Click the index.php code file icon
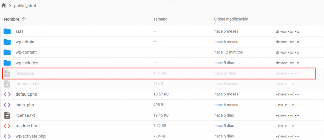Viewport: 324px width, 140px height. (7, 105)
